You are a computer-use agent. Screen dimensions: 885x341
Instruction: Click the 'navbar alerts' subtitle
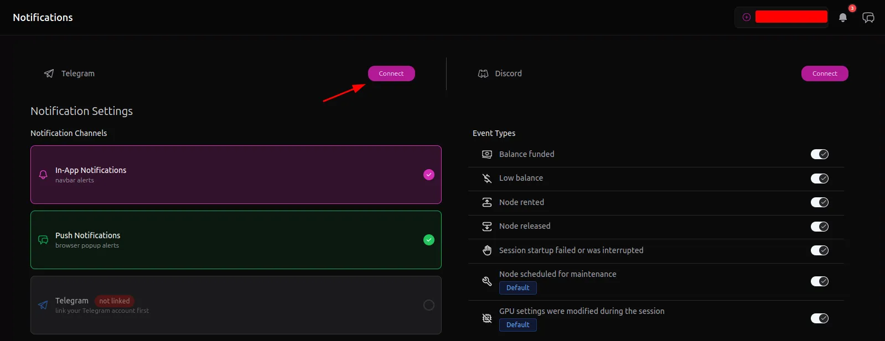(x=75, y=180)
